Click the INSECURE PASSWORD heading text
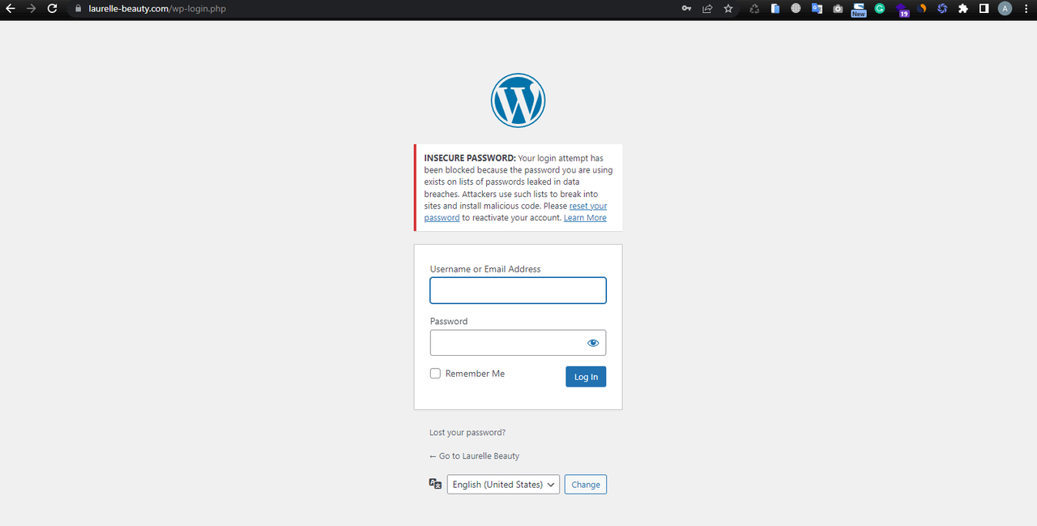Viewport: 1037px width, 526px height. pyautogui.click(x=470, y=158)
